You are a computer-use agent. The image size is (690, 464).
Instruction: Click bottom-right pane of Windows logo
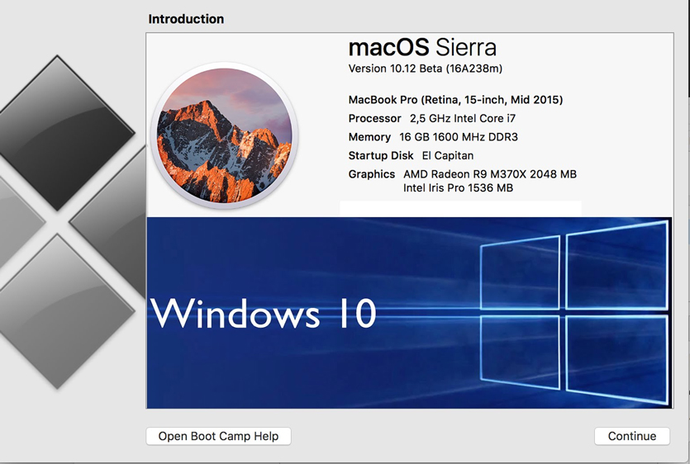pos(616,359)
